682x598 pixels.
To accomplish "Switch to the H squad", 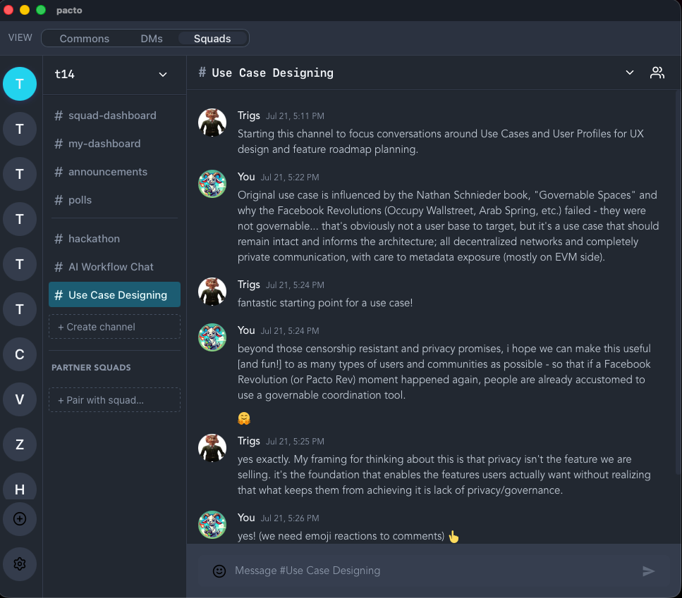I will tap(20, 487).
